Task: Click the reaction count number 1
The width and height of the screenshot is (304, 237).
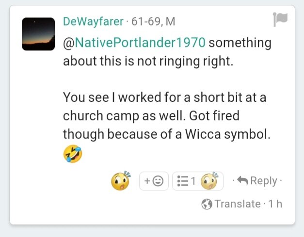Action: [x=193, y=181]
